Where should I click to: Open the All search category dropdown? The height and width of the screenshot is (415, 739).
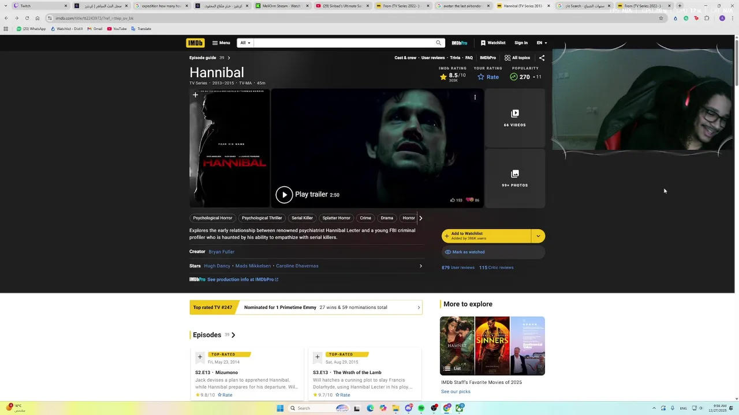coord(245,43)
